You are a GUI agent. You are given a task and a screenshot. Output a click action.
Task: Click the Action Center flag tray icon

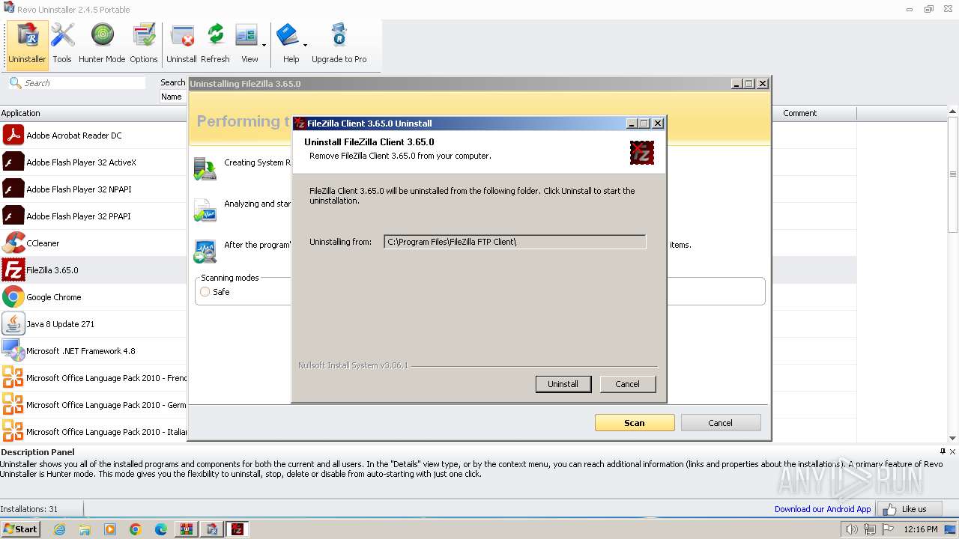click(x=888, y=529)
